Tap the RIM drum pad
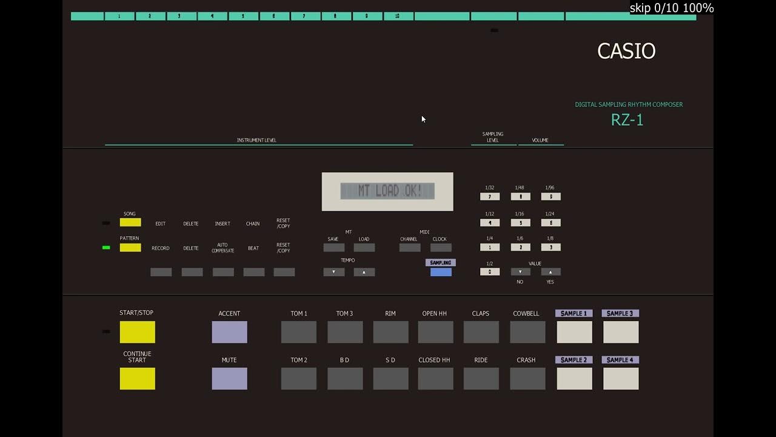 point(391,332)
